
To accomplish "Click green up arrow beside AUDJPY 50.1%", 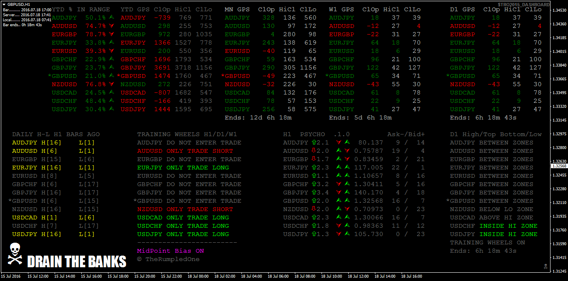I will (111, 17).
